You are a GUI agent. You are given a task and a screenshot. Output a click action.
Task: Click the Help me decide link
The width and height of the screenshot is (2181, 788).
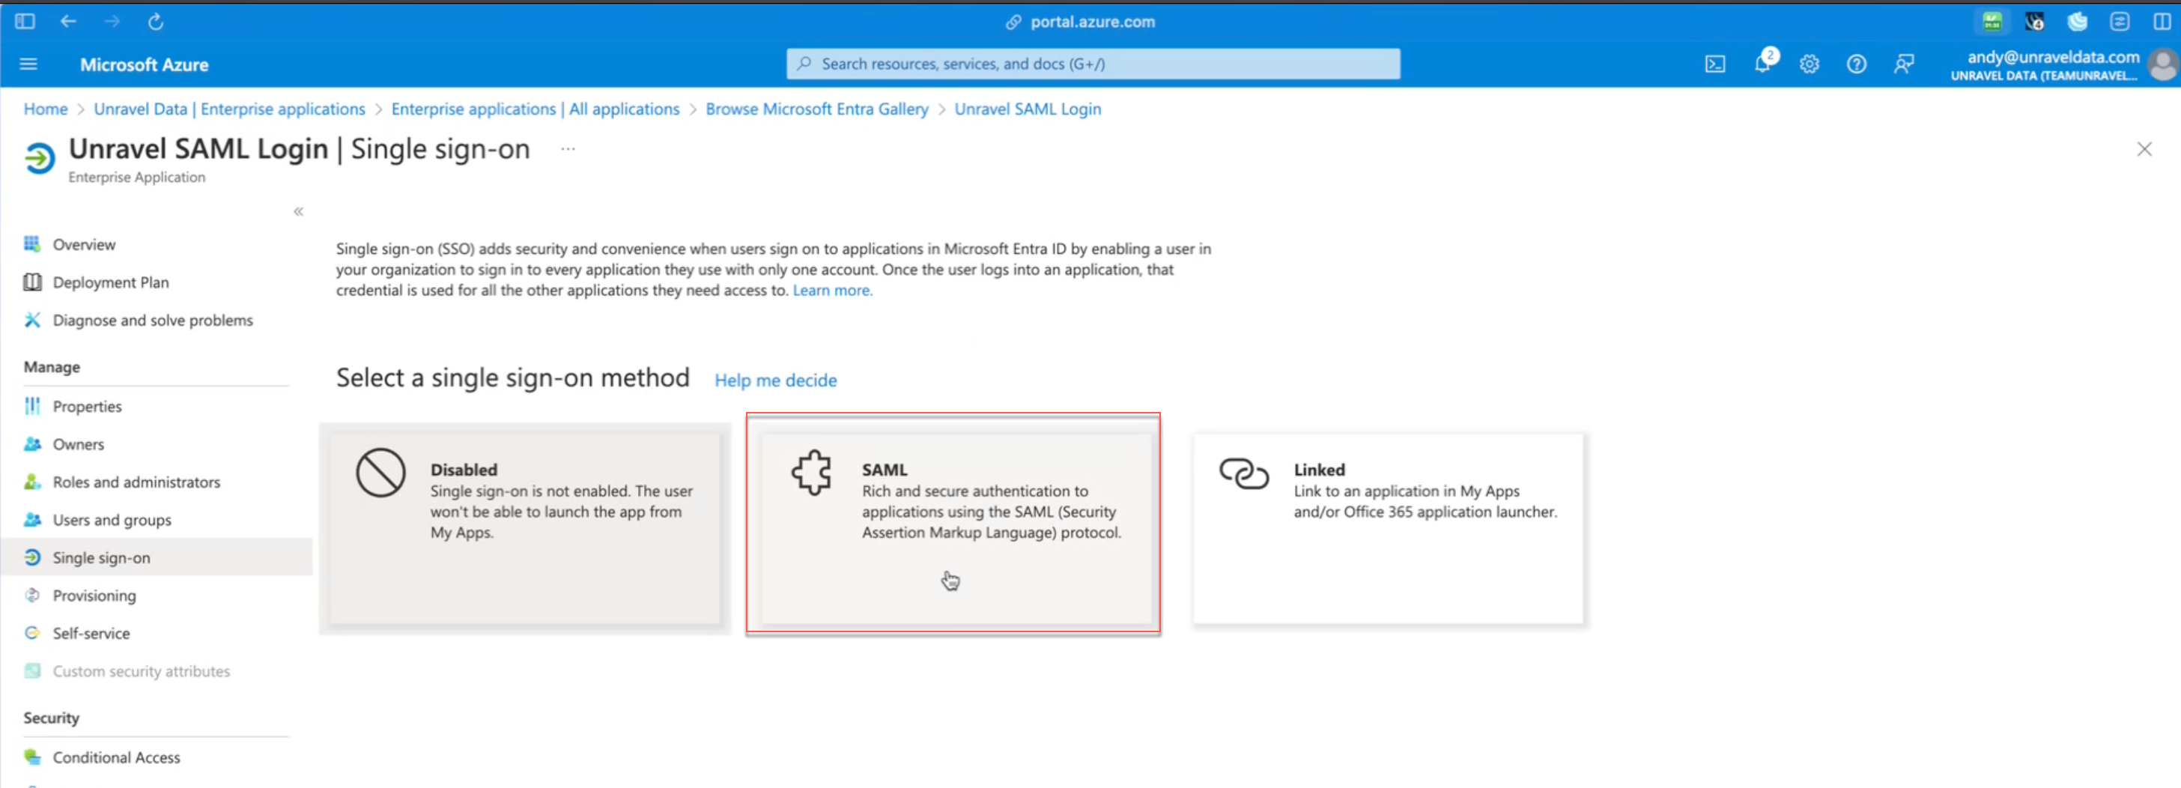point(774,381)
